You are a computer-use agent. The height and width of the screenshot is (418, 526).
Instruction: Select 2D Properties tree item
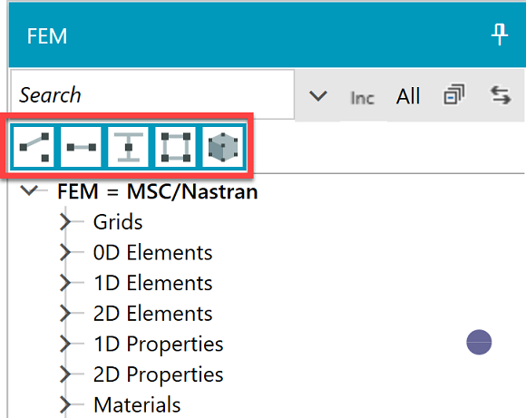pyautogui.click(x=159, y=374)
